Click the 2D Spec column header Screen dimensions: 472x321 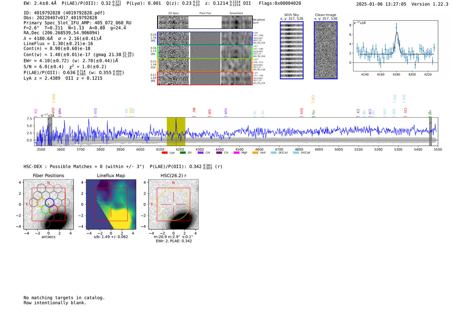coord(174,13)
